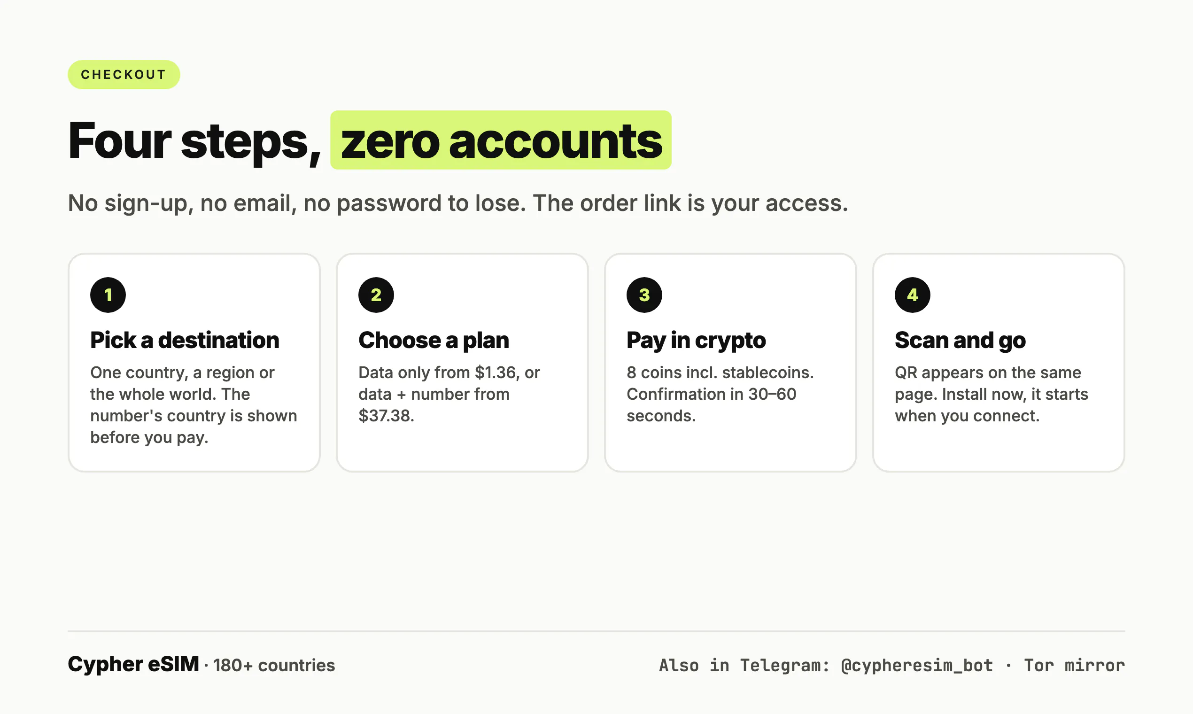Click the 'No sign-up, no email' subtitle
Viewport: 1193px width, 714px height.
(x=458, y=203)
